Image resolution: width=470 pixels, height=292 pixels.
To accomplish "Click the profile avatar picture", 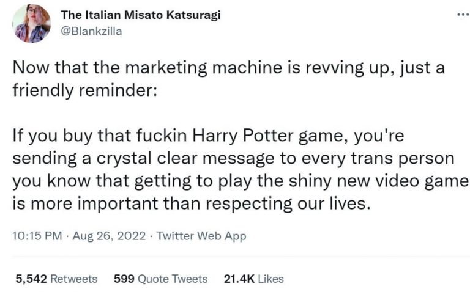I will [31, 24].
